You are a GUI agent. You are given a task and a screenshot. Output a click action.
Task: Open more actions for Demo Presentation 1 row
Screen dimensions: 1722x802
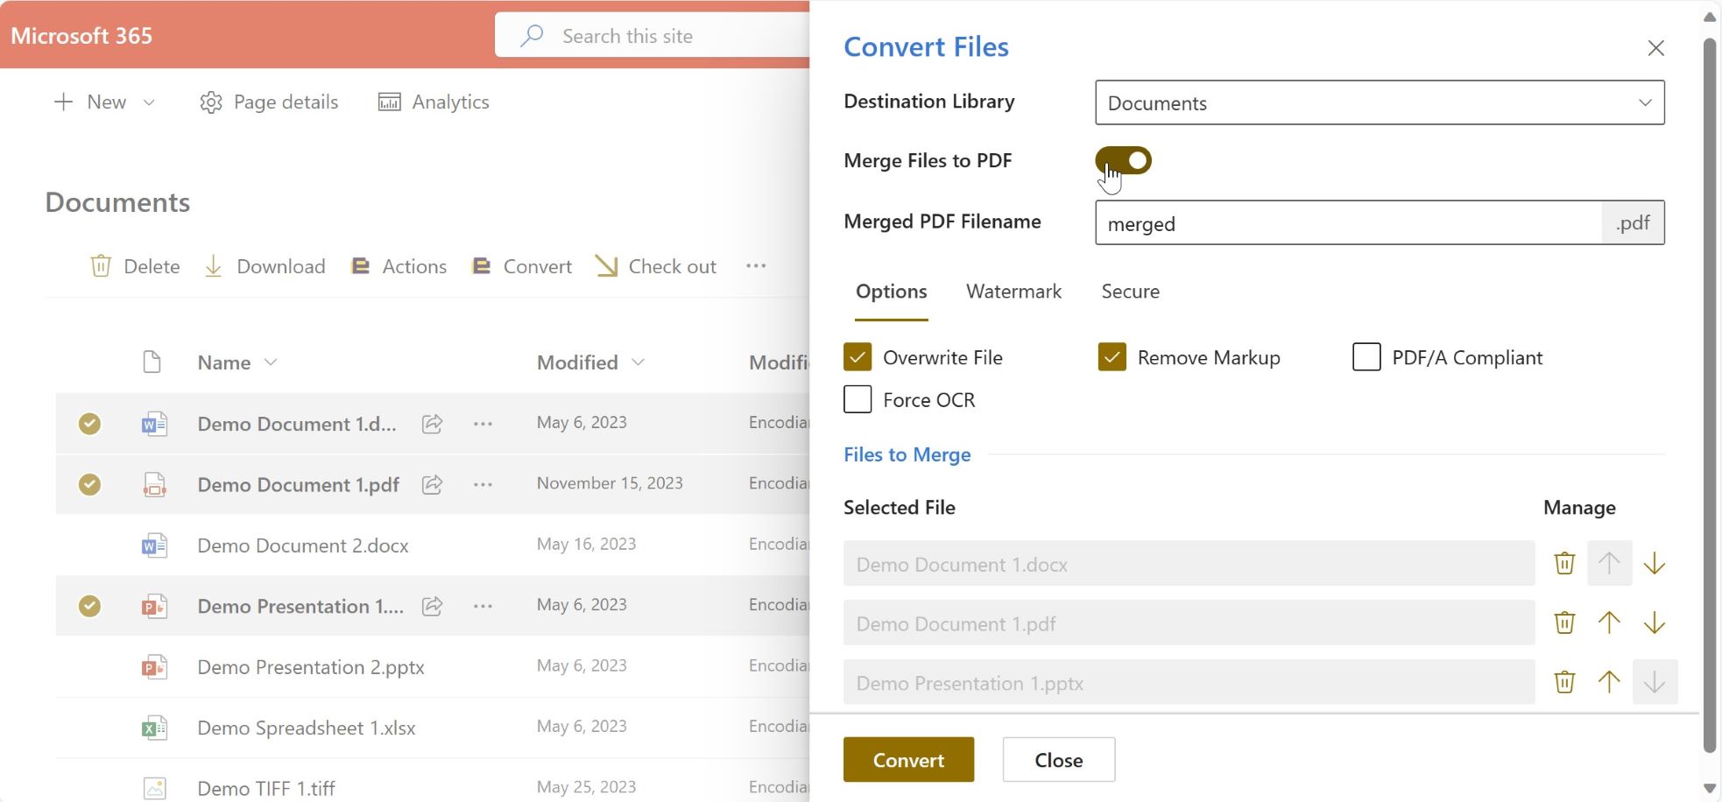[483, 606]
